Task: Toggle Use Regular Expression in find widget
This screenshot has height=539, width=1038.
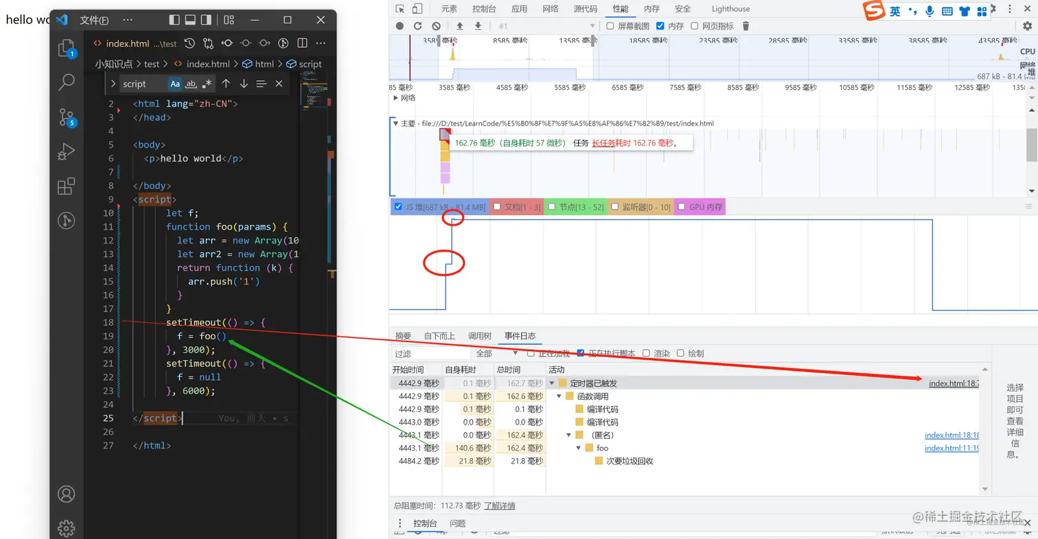Action: click(207, 84)
